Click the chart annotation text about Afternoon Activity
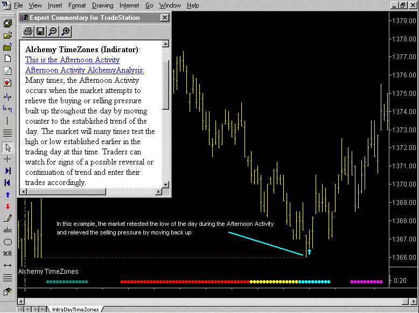This screenshot has height=313, width=419. tap(165, 228)
